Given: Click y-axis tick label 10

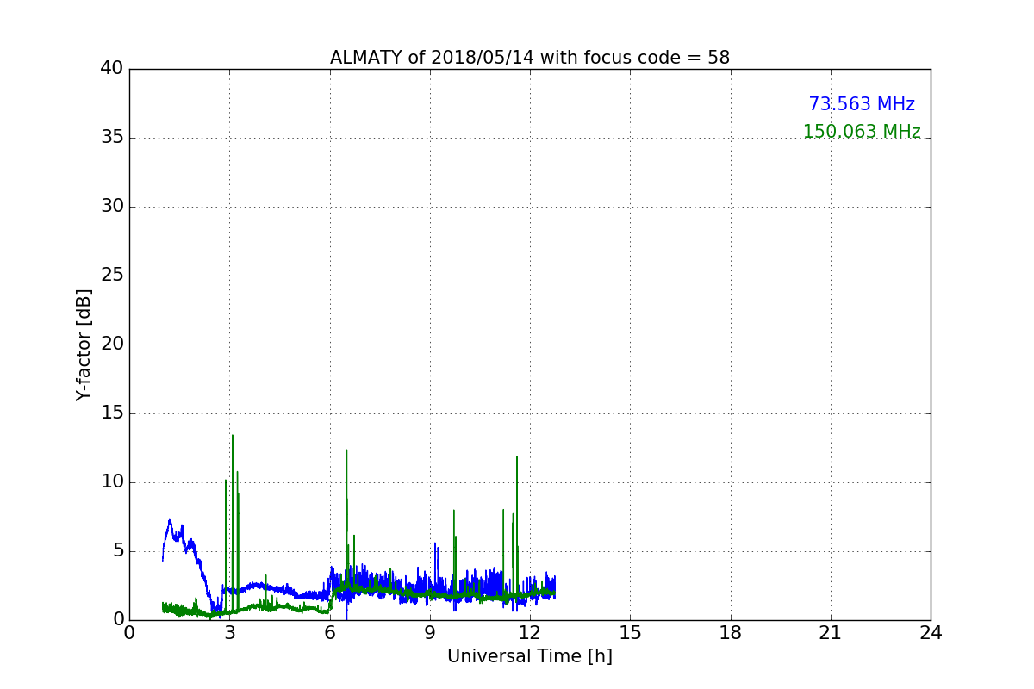Looking at the screenshot, I should [112, 482].
